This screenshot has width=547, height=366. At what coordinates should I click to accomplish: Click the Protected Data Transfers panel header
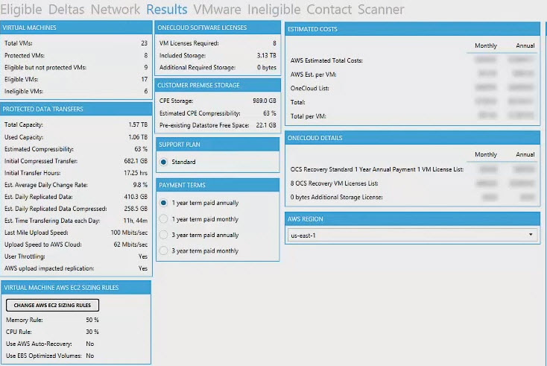click(76, 110)
